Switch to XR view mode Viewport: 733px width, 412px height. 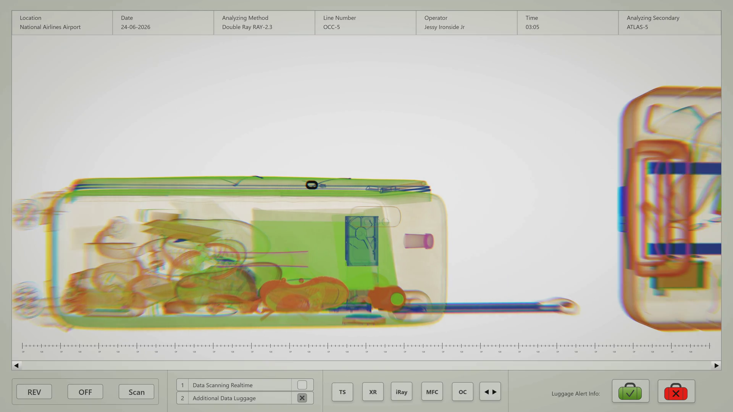click(x=373, y=392)
